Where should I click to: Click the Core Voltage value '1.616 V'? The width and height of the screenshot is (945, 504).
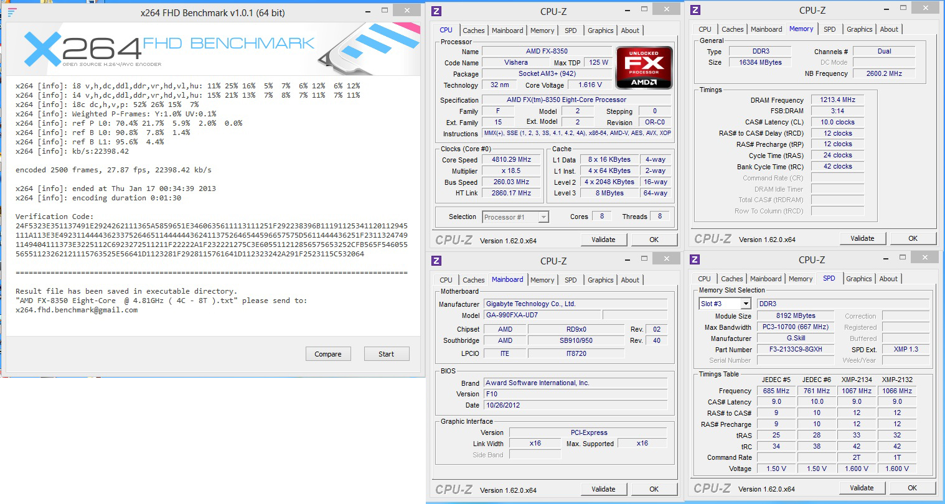tap(590, 85)
